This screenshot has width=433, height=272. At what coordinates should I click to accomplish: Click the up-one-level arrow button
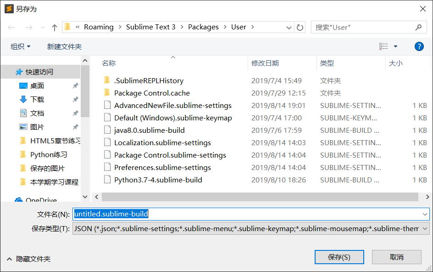pyautogui.click(x=55, y=28)
